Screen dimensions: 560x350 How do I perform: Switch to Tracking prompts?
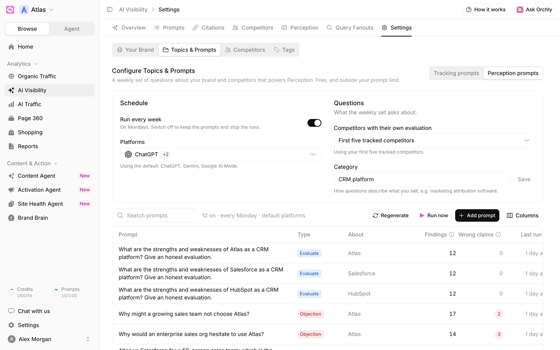coord(456,73)
